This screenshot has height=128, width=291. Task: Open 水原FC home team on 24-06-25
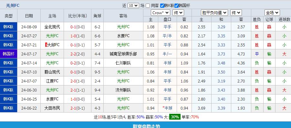pos(52,99)
